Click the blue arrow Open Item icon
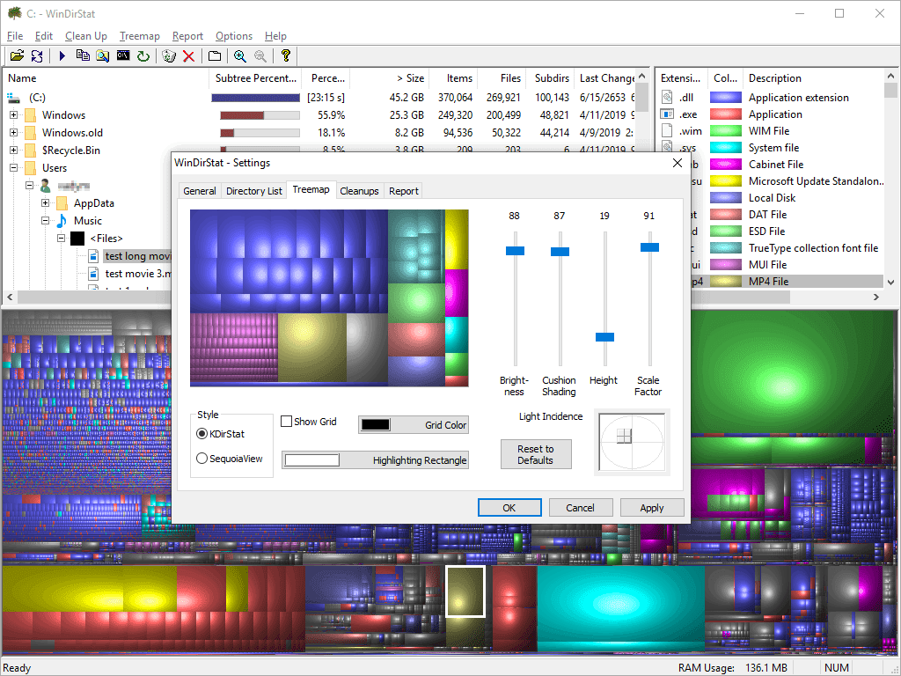901x676 pixels. (x=62, y=55)
